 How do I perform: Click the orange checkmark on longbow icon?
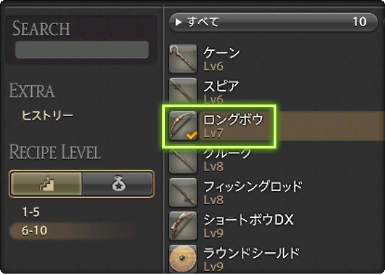tap(192, 135)
